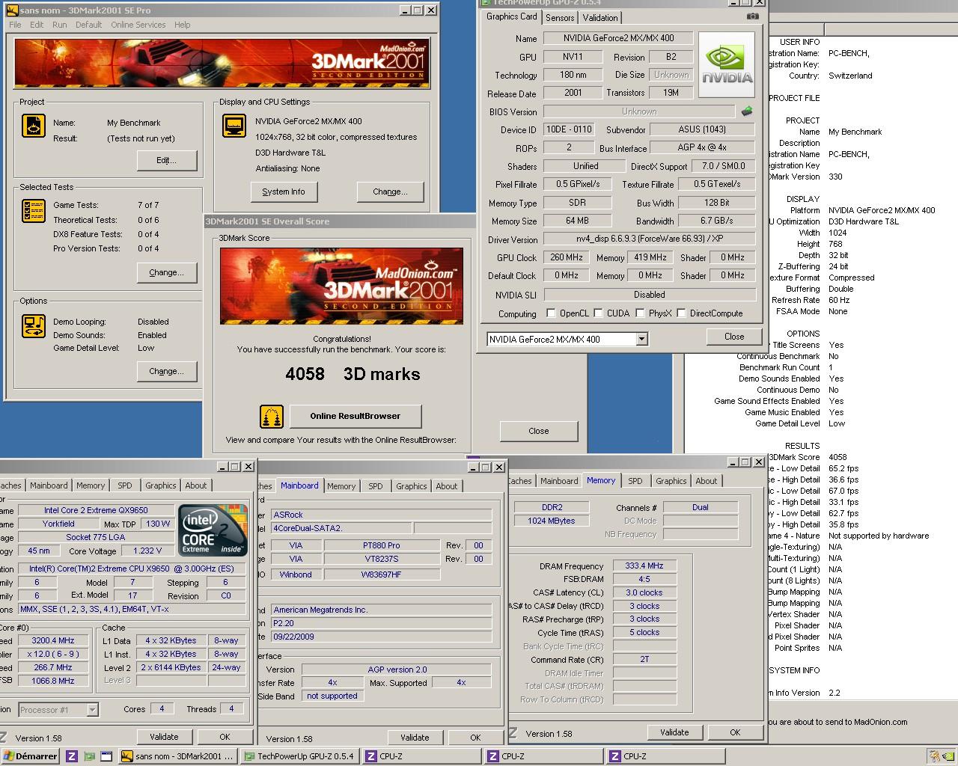The image size is (958, 766).
Task: Open the About tab in right CPU-Z window
Action: point(706,481)
